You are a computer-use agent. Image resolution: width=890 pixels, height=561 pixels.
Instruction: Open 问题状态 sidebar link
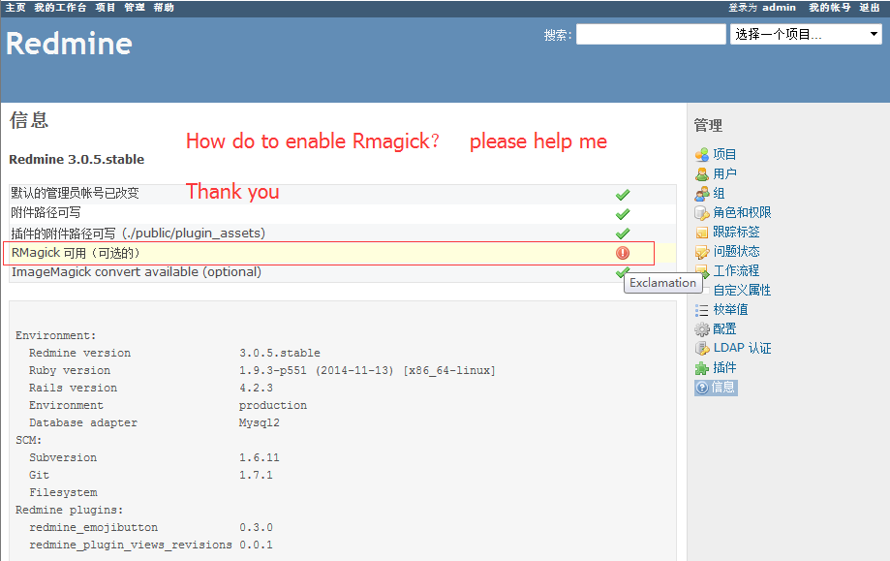click(x=736, y=251)
